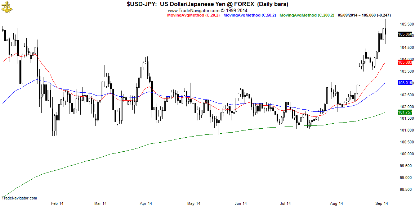Viewport: 415px width, 207px height.
Task: Click the blue 103.019 moving average tag
Action: pos(405,83)
